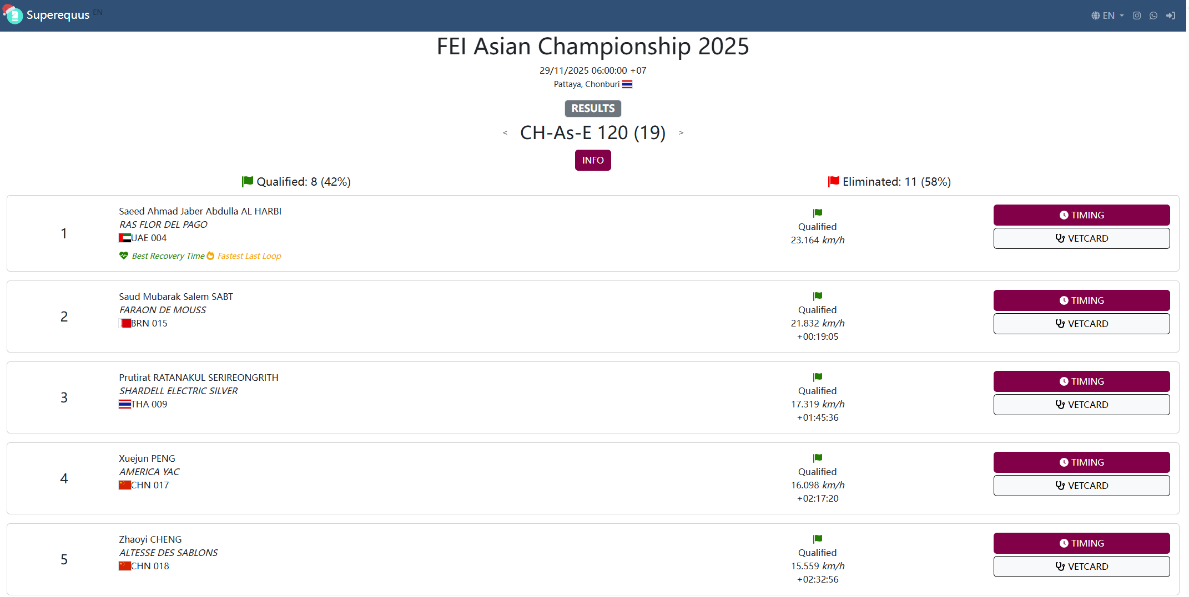This screenshot has width=1189, height=597.
Task: Open VETCARD for Zhaoyi CHENG
Action: [1081, 567]
